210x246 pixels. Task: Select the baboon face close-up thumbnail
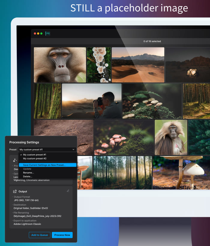click(x=60, y=65)
